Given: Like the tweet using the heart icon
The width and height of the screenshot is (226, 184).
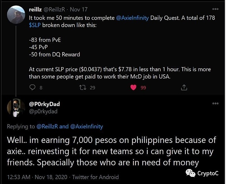Looking at the screenshot, I should (x=133, y=87).
